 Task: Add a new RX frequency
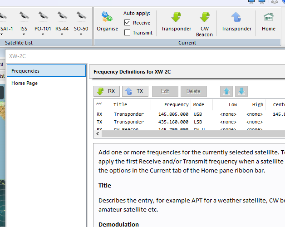tap(107, 91)
